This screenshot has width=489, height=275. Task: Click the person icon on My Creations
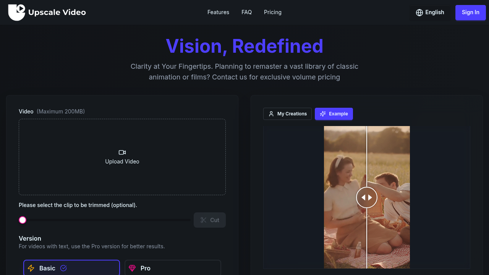click(271, 113)
